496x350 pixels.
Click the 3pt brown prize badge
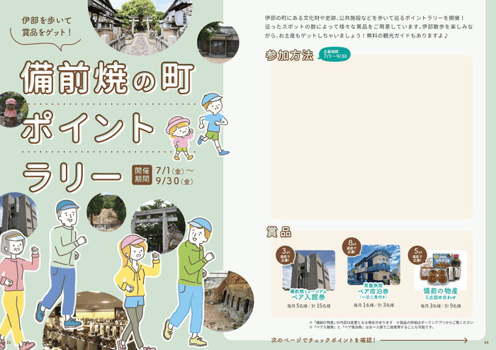(x=286, y=256)
